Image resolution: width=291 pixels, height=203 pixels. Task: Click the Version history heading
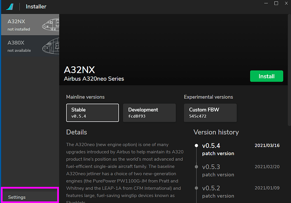[x=216, y=132]
